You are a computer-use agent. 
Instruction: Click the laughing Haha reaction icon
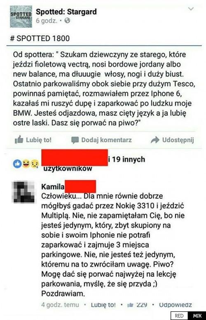pos(26,164)
